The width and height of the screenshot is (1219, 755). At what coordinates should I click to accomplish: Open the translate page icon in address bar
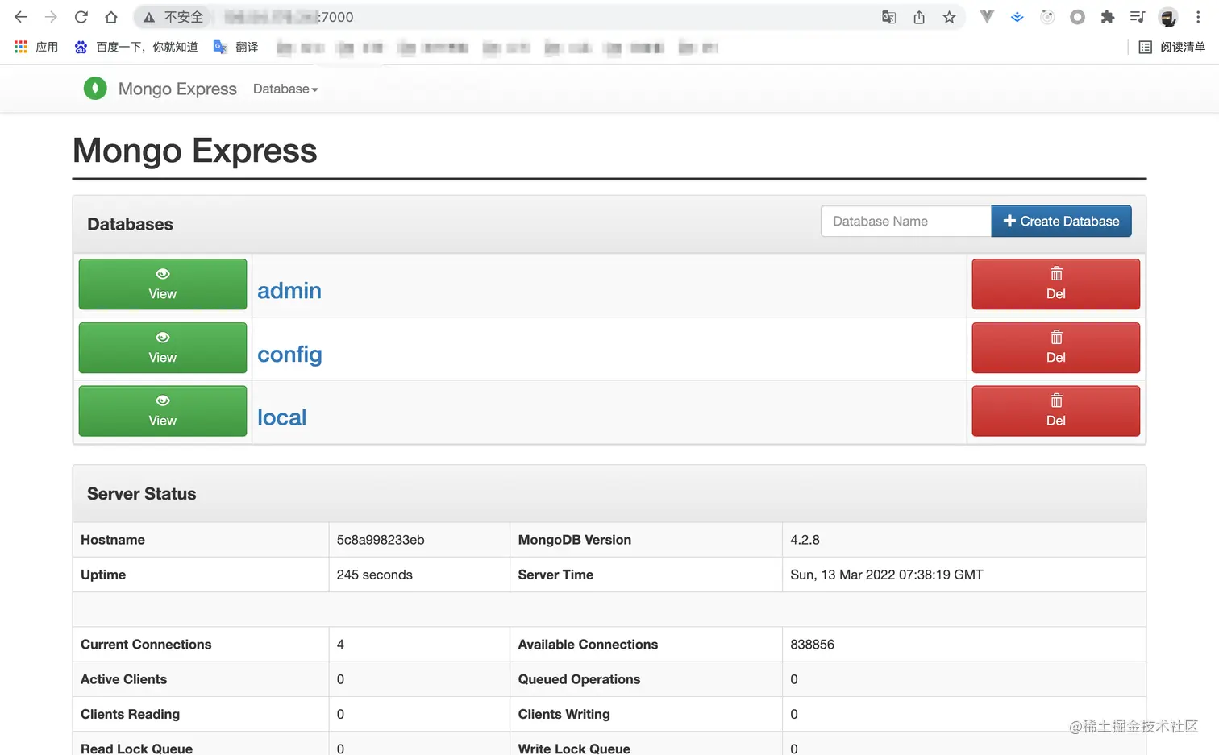coord(888,17)
